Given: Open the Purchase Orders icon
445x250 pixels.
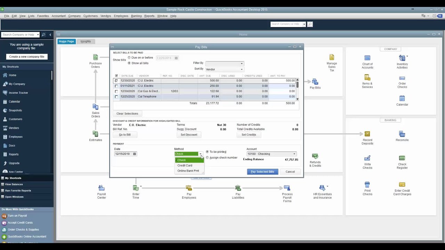Looking at the screenshot, I should click(x=96, y=57).
